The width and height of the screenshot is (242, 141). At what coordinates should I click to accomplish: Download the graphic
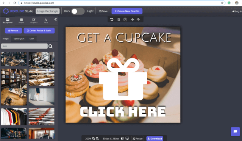(155, 138)
